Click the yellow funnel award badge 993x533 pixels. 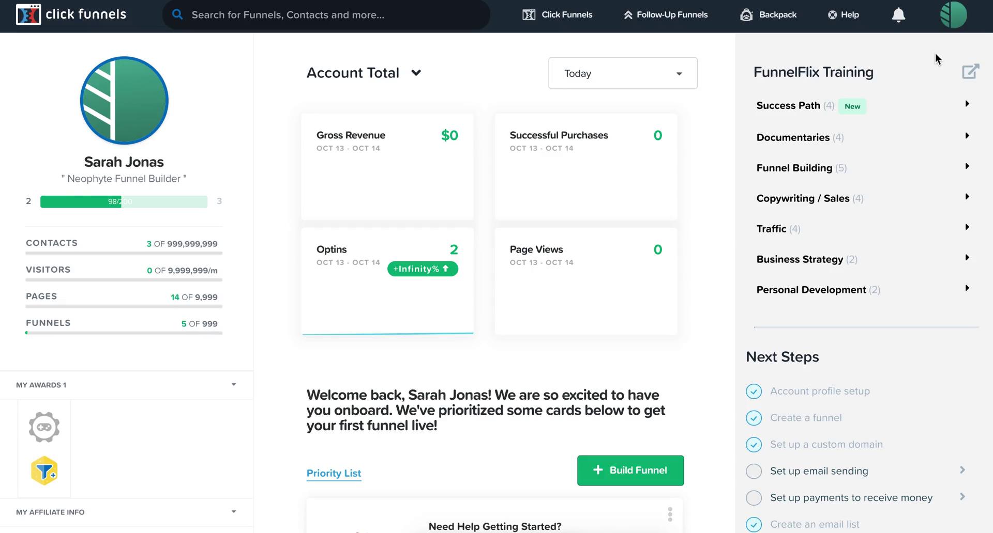pos(44,471)
